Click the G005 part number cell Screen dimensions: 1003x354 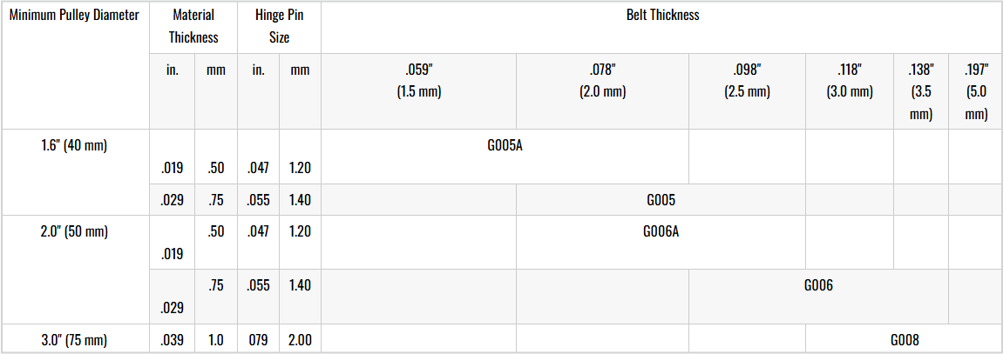point(661,200)
